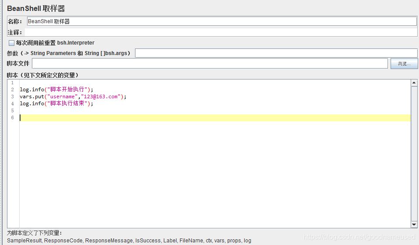Click the "123@163.com" string in script

(101, 97)
